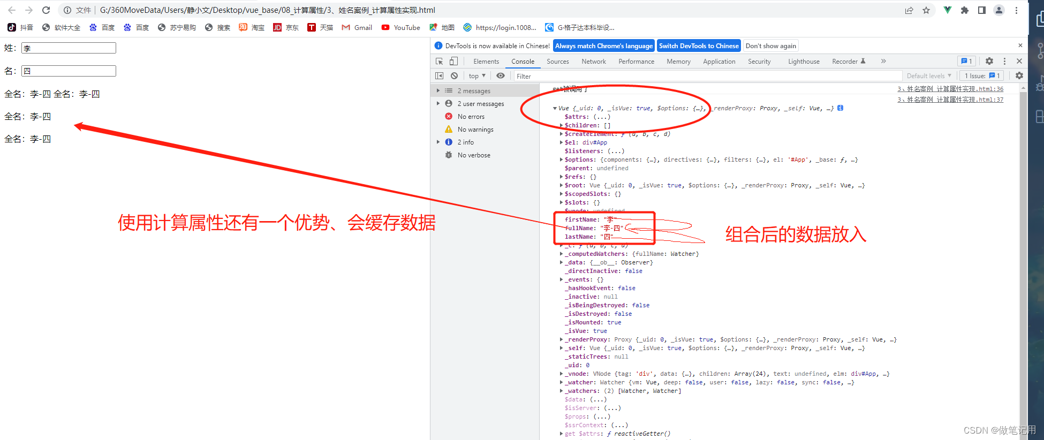Select the No errors filter row

(x=485, y=116)
